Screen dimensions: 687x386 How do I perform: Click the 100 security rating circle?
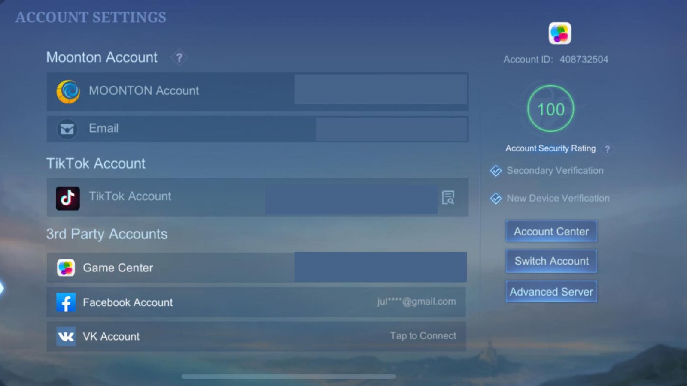coord(550,109)
